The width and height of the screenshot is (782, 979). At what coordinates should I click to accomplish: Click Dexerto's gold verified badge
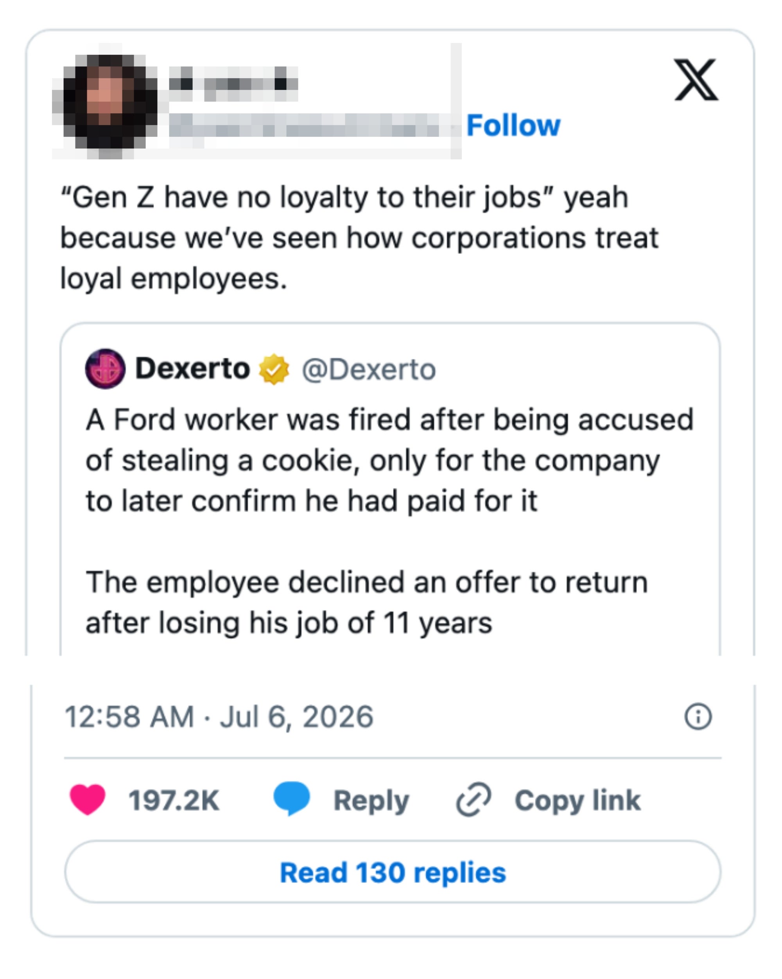[274, 369]
